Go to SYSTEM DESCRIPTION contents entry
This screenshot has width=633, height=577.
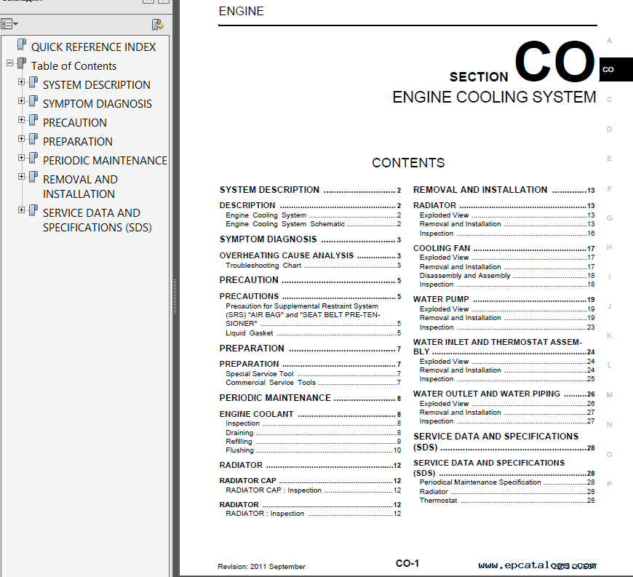[x=310, y=190]
